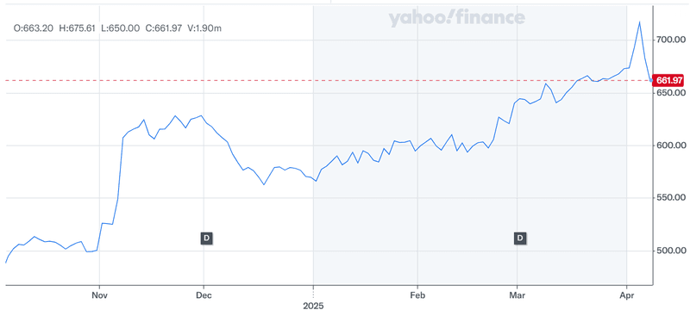
Task: Select the Feb label on the time axis
Action: 417,294
